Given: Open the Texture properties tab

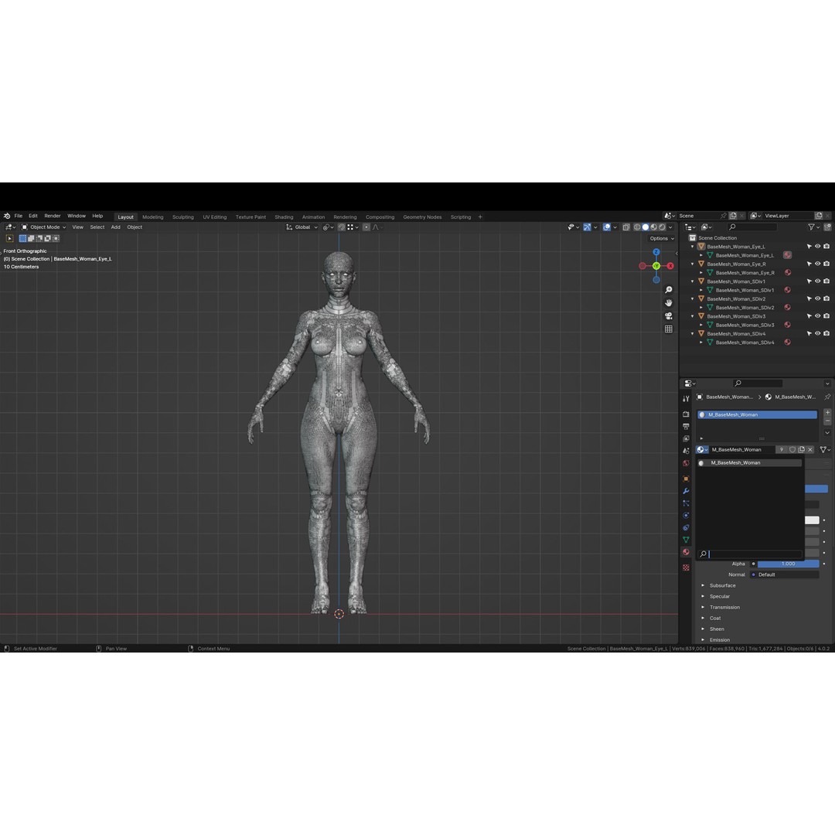Looking at the screenshot, I should click(x=686, y=567).
